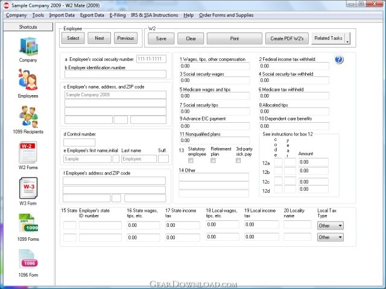The image size is (386, 289).
Task: Click first Employee's address line field
Action: [114, 181]
